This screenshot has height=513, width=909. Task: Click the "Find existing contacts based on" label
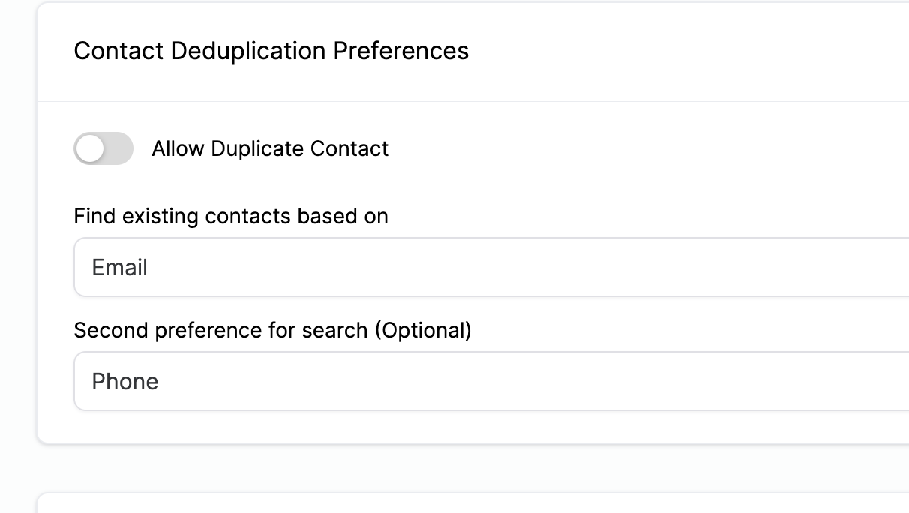[231, 217]
